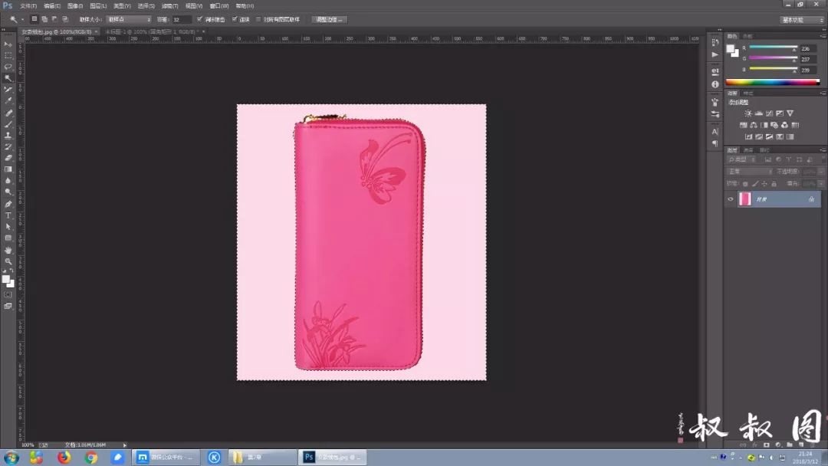828x466 pixels.
Task: Activate the Zoom tool in toolbar
Action: 8,261
